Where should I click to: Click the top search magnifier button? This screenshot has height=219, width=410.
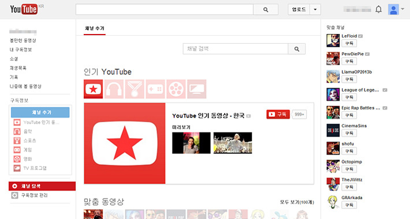point(266,10)
